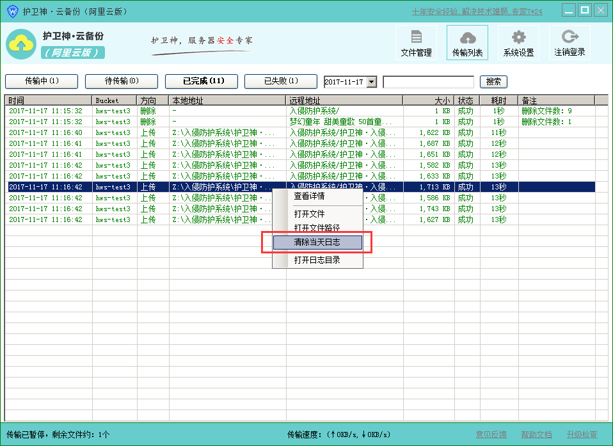The height and width of the screenshot is (446, 613).
Task: Sort by the 本地地址 column header
Action: click(x=228, y=100)
